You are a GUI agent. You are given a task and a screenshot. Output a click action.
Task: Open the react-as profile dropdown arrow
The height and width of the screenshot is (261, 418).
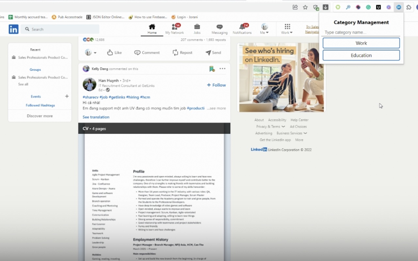tap(95, 53)
